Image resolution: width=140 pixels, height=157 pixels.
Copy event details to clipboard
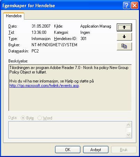(x=124, y=46)
